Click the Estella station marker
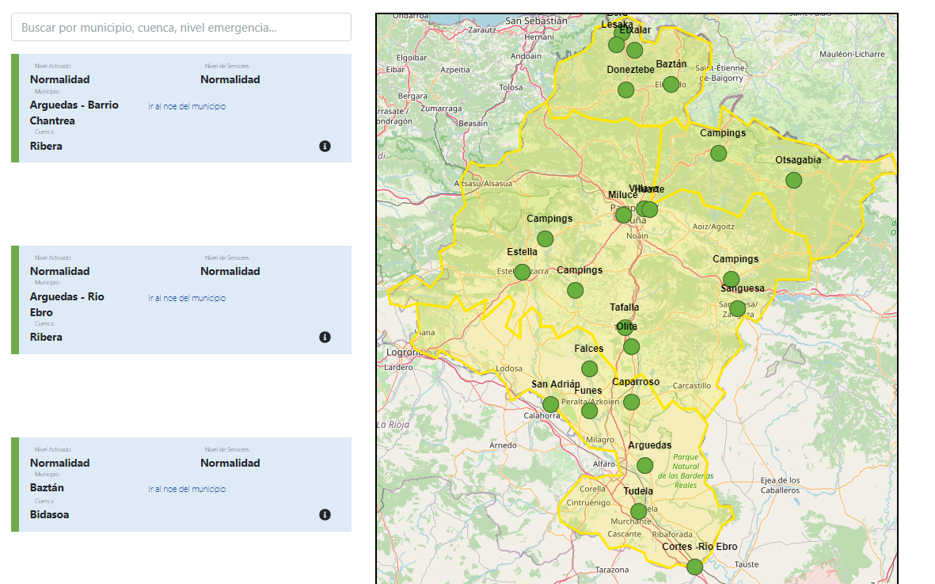This screenshot has width=935, height=584. point(522,272)
